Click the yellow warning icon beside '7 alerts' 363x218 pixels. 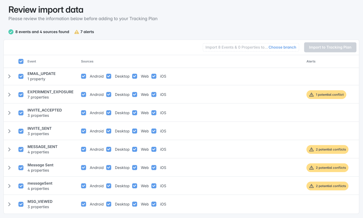pyautogui.click(x=77, y=32)
